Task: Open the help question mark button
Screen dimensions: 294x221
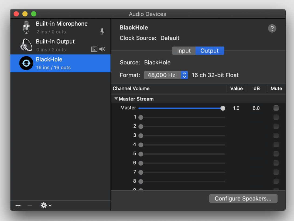Action: click(272, 29)
